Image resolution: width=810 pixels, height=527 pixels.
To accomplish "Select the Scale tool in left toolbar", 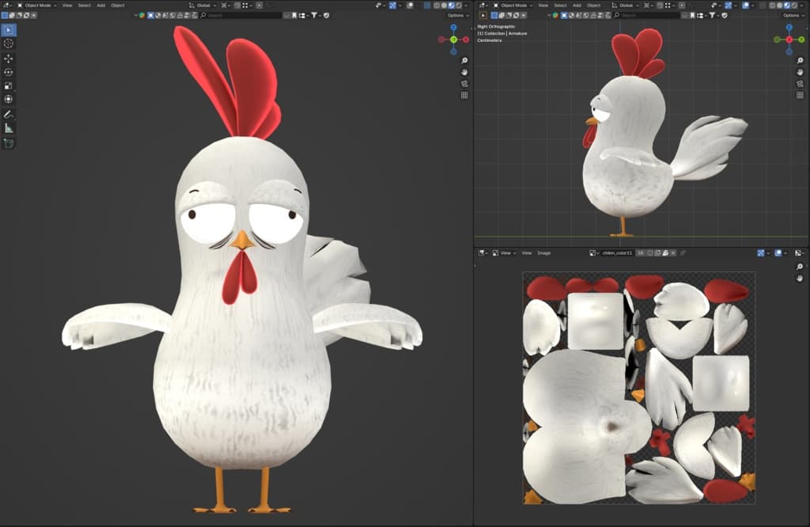I will tap(9, 85).
